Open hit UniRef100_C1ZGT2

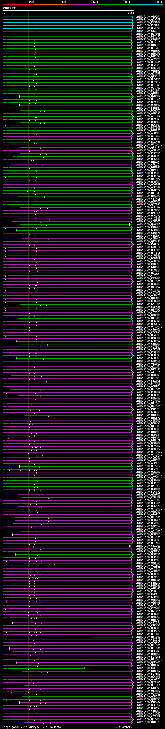coord(148,31)
